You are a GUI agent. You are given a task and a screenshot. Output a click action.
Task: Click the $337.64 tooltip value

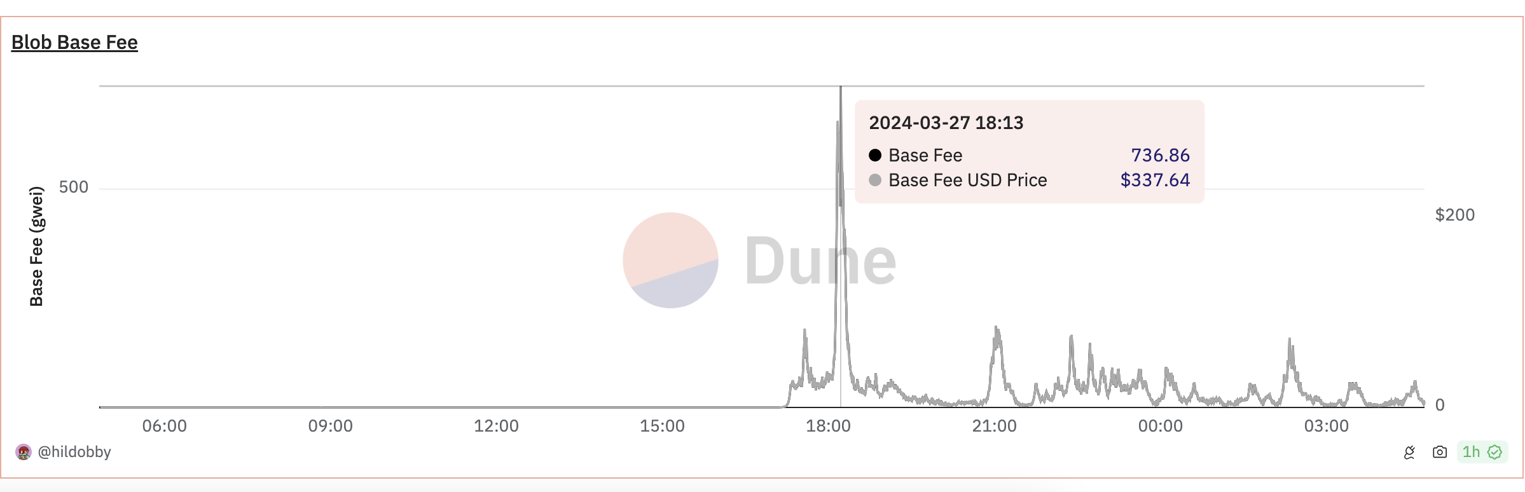[1155, 180]
